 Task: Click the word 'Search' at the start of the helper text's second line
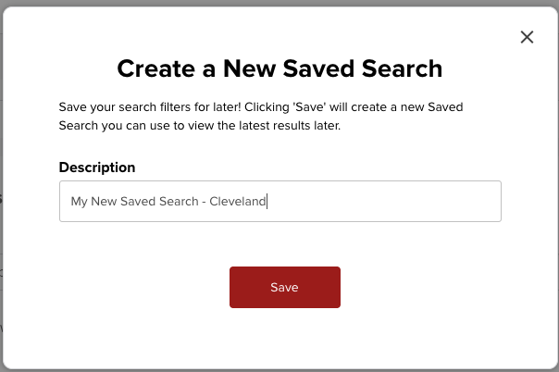(80, 125)
